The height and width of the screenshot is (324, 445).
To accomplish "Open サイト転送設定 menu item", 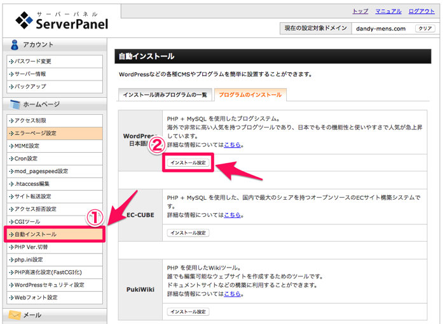I will click(x=55, y=197).
